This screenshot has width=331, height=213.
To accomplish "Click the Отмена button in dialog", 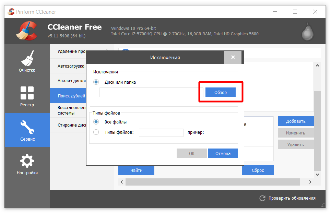I will tap(223, 153).
